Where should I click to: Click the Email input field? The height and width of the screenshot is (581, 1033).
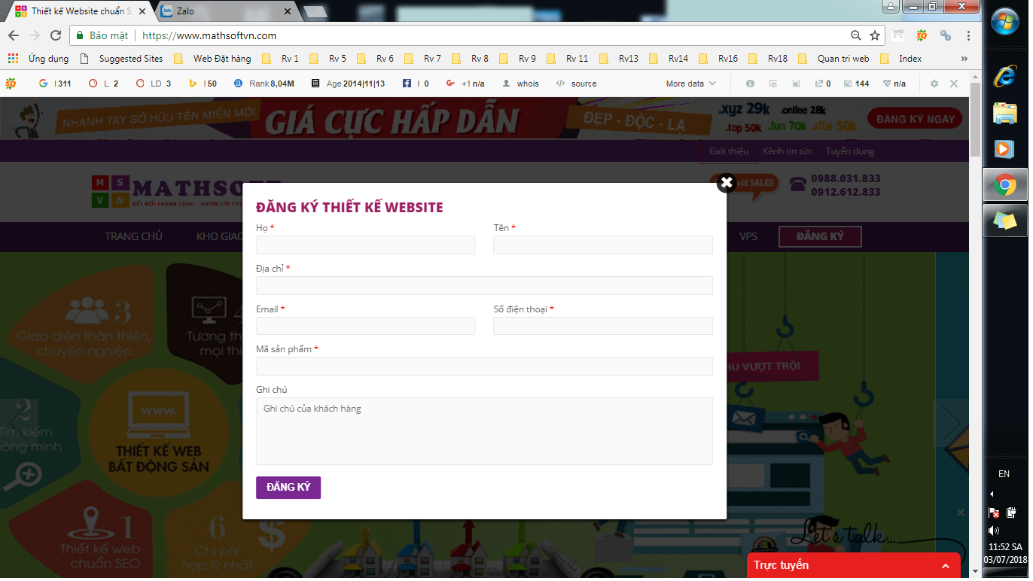click(x=365, y=326)
